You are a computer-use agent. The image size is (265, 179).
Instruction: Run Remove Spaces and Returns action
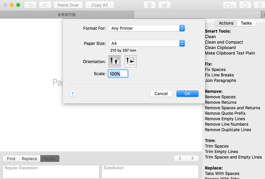(x=232, y=108)
